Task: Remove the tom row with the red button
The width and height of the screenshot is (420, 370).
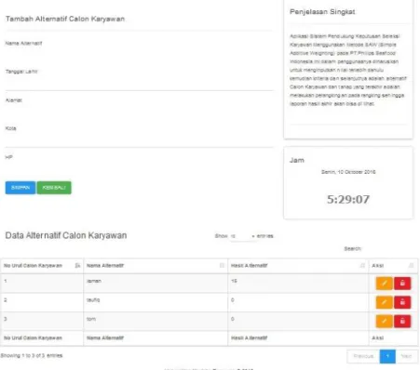Action: point(402,322)
